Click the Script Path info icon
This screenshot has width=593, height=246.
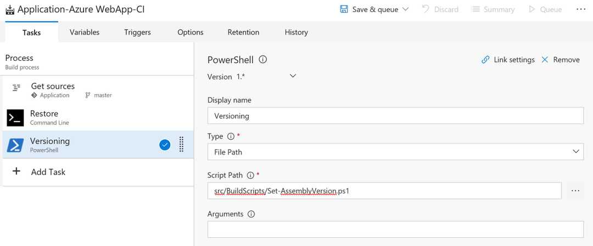click(x=250, y=175)
